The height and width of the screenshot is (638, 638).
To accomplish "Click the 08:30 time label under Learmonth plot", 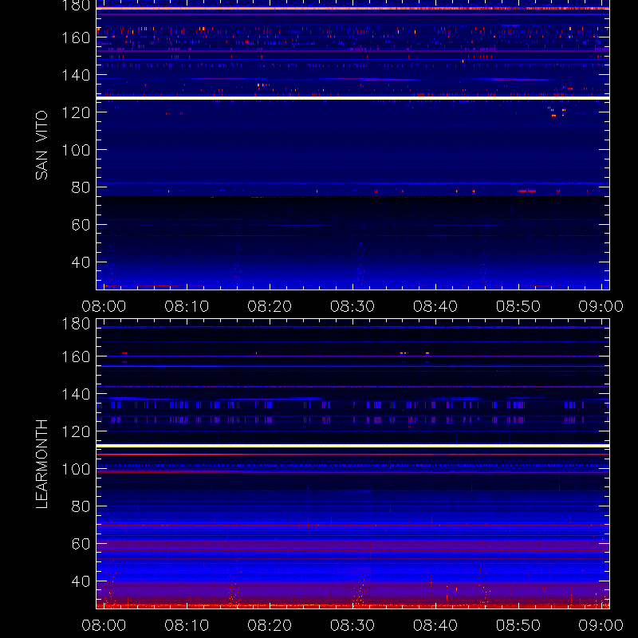I will tap(352, 625).
